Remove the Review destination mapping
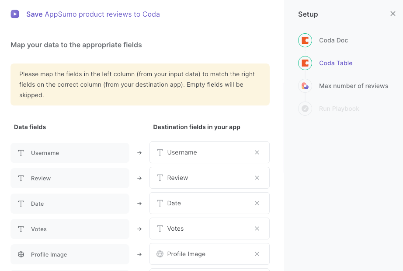Viewport: 403px width, 271px height. tap(257, 178)
